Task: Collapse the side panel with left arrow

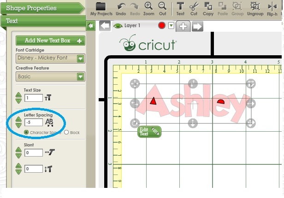Action: click(x=90, y=26)
